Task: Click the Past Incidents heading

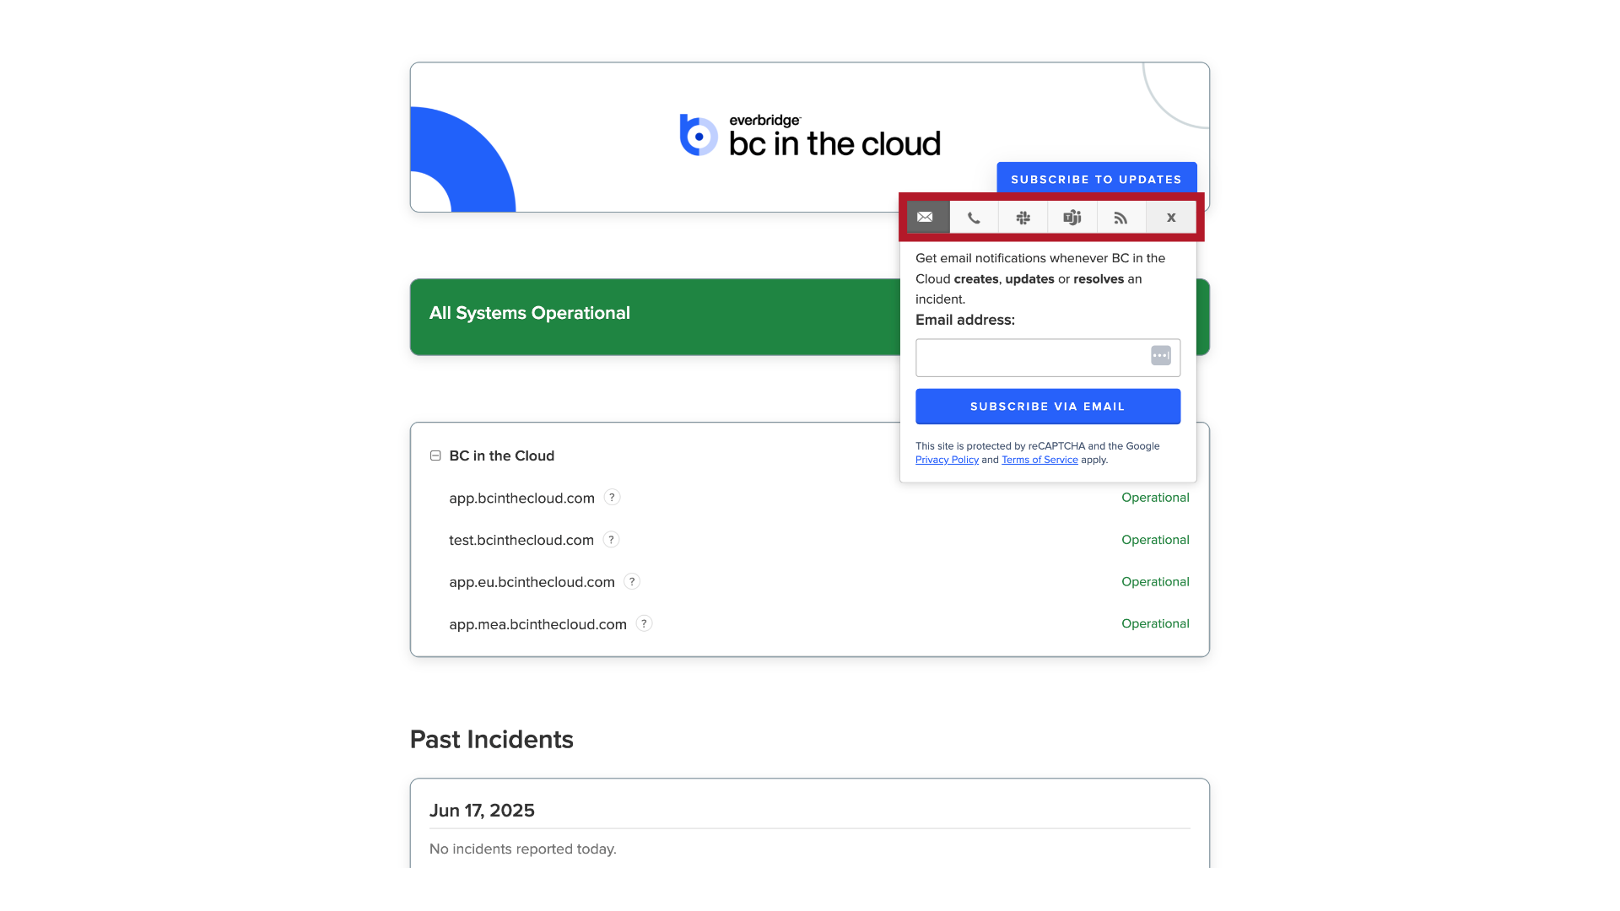Action: tap(491, 739)
